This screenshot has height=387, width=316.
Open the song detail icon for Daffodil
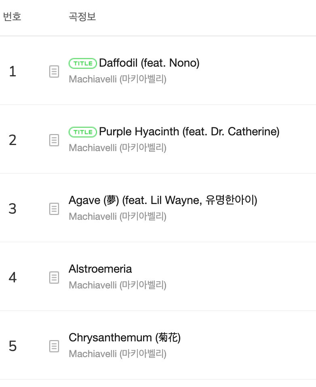(x=54, y=72)
